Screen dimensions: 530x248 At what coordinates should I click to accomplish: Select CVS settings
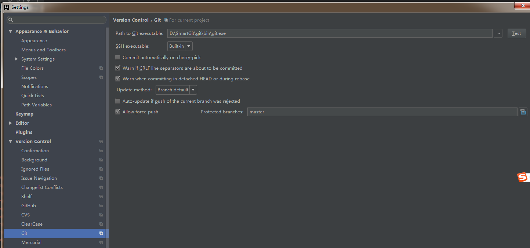coord(25,215)
